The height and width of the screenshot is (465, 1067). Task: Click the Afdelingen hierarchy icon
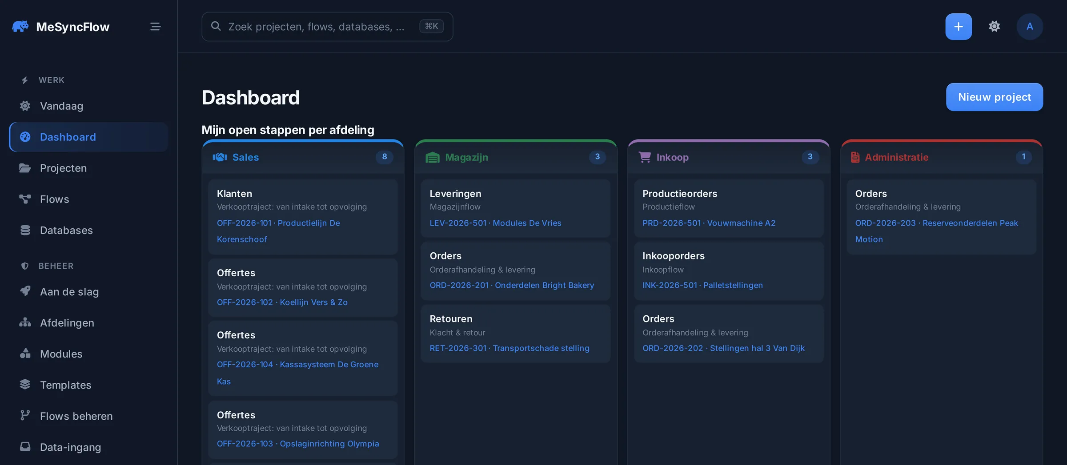25,322
